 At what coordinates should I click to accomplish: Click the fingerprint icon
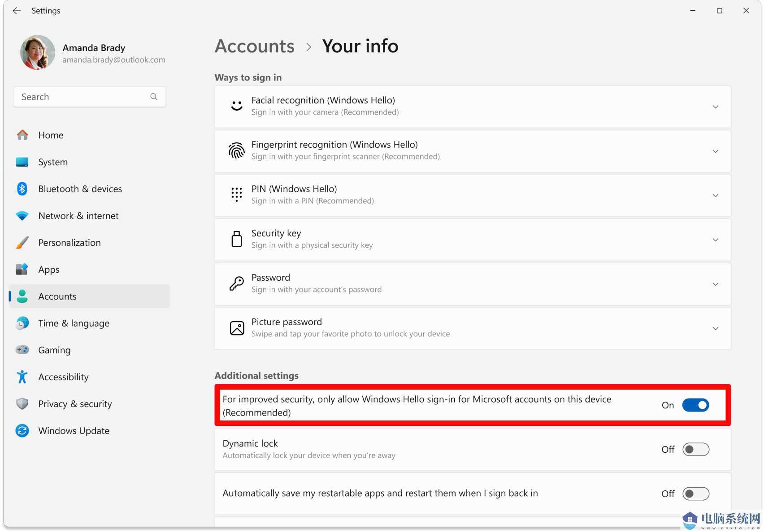click(x=237, y=150)
